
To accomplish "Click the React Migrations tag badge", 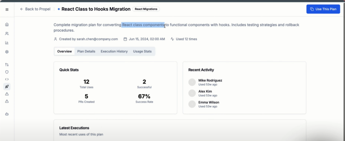I will pos(146,9).
